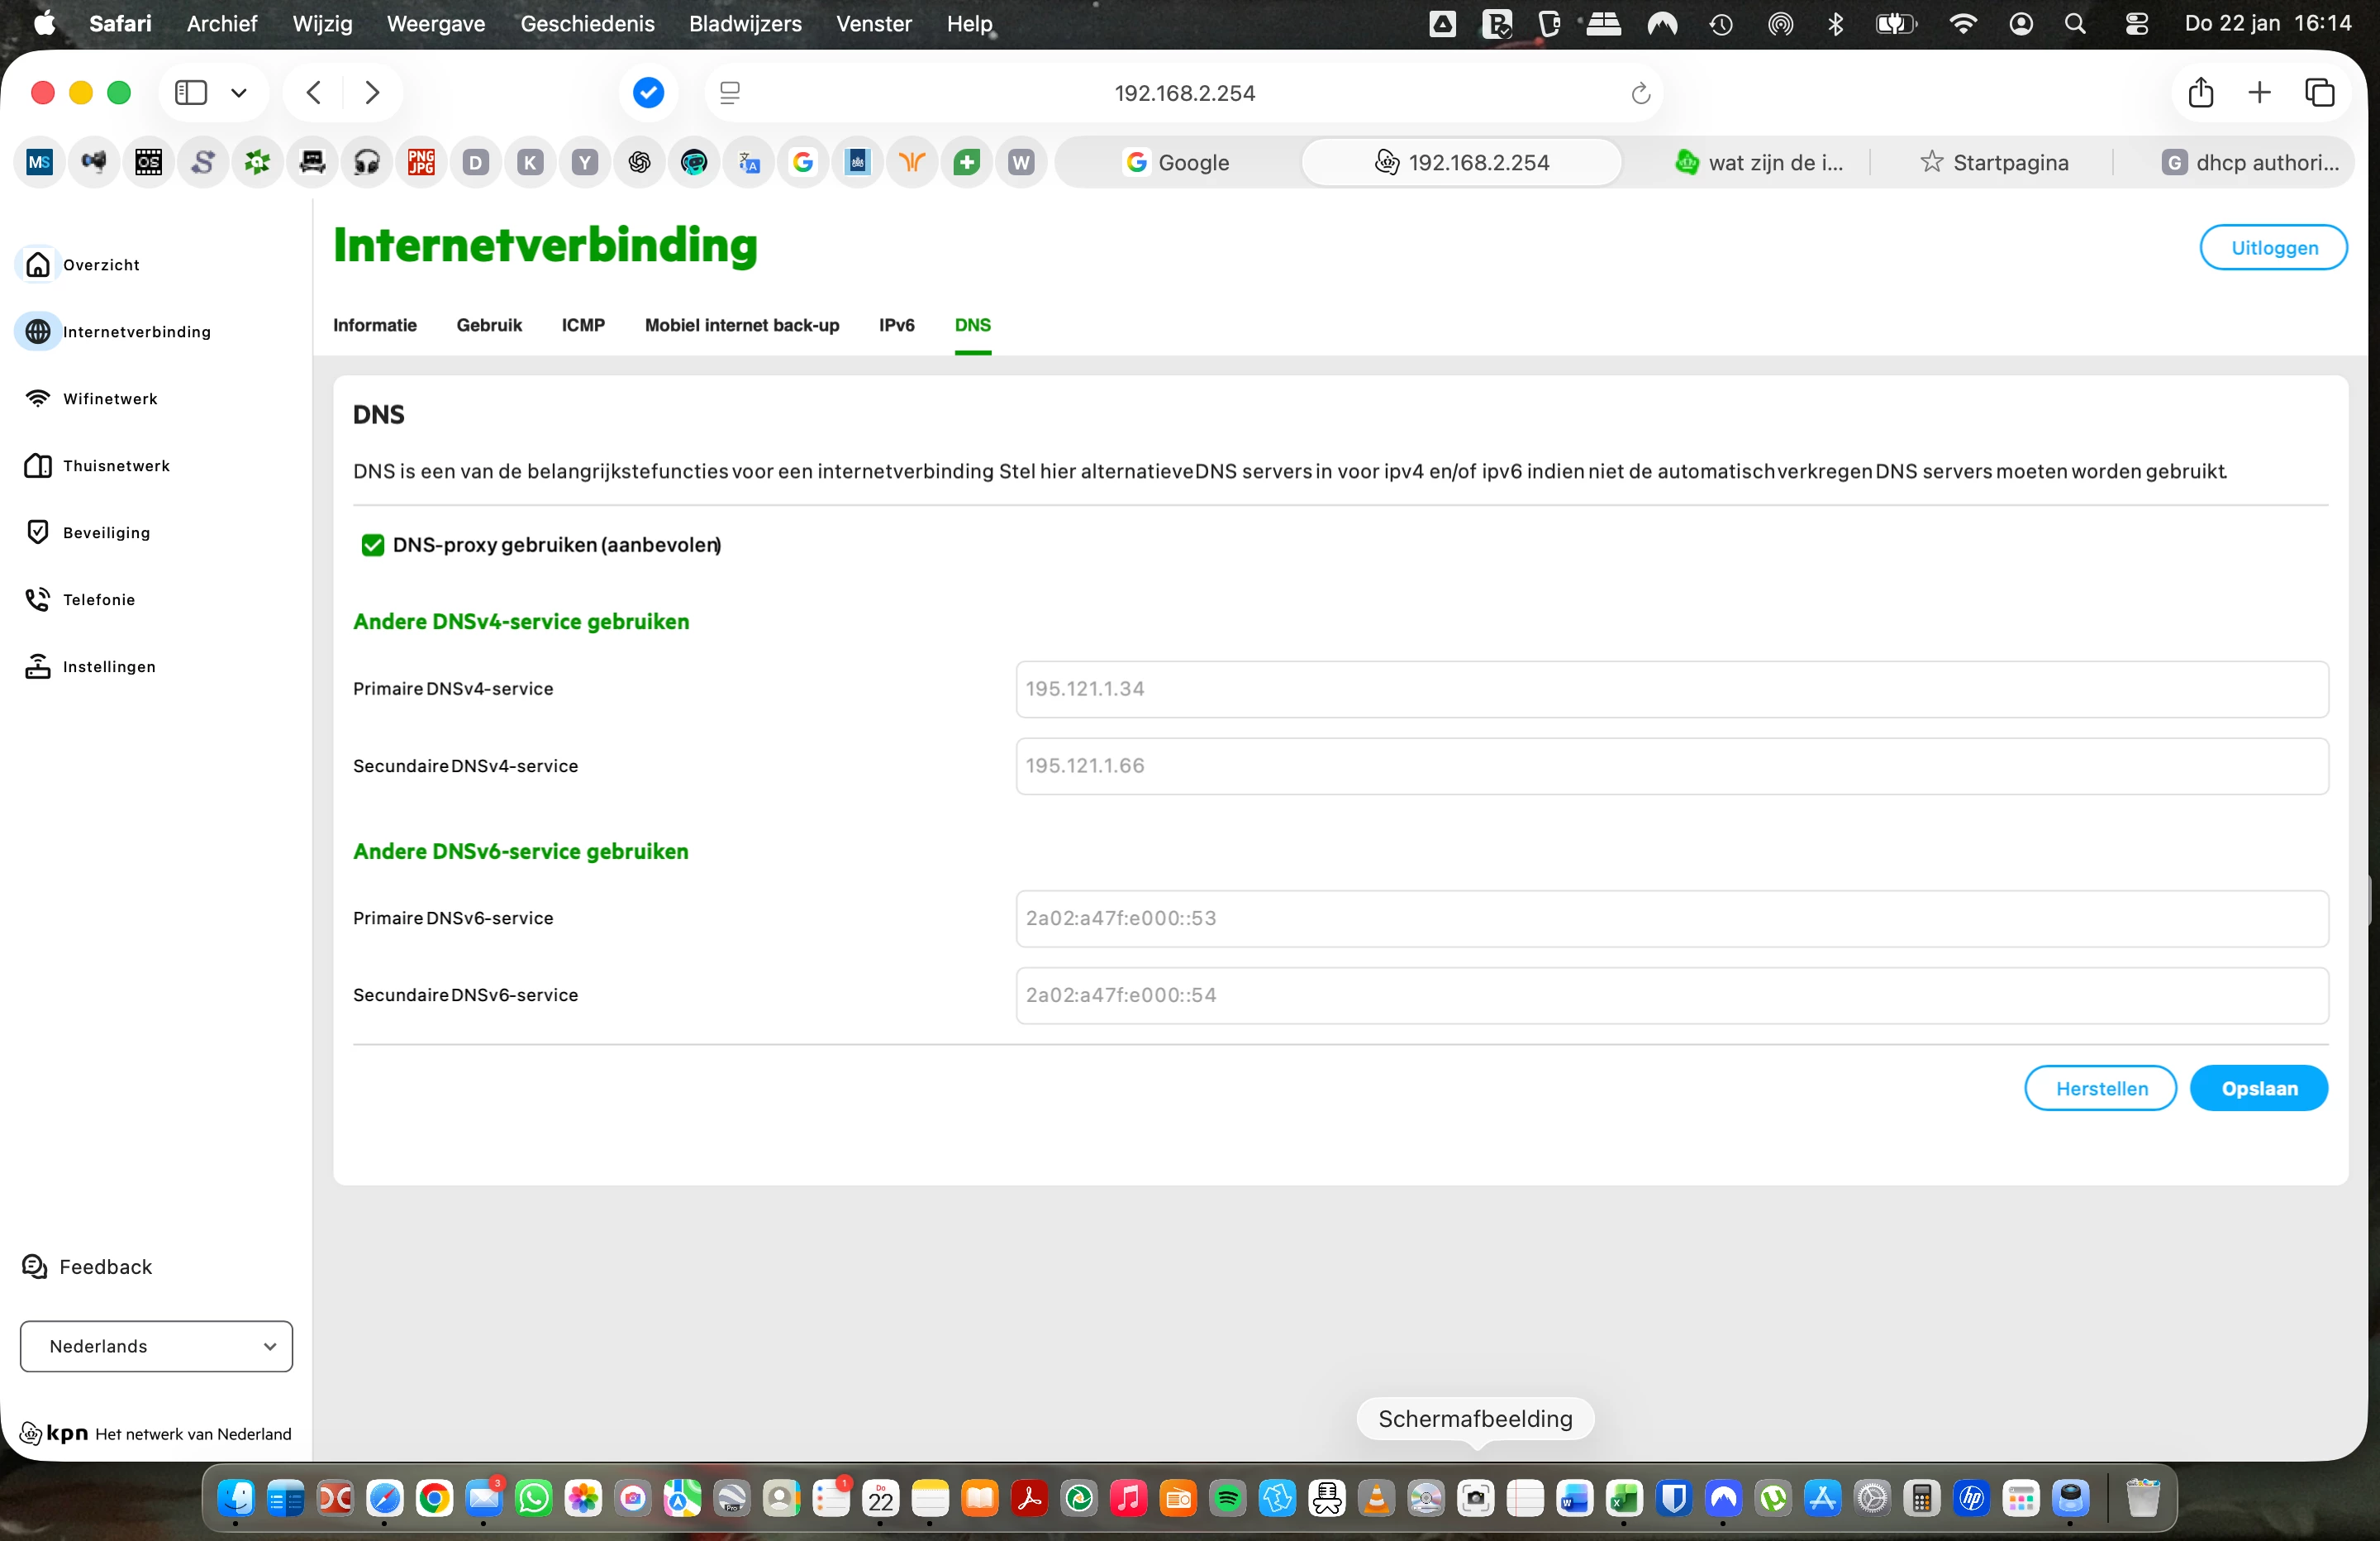Open Nederlands language dropdown
This screenshot has height=1541, width=2380.
point(156,1347)
